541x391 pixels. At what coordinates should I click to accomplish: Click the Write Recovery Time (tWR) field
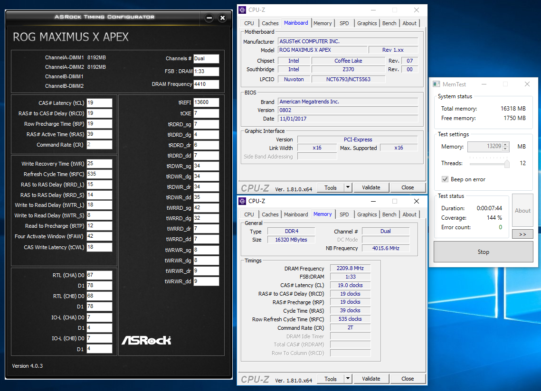click(99, 163)
